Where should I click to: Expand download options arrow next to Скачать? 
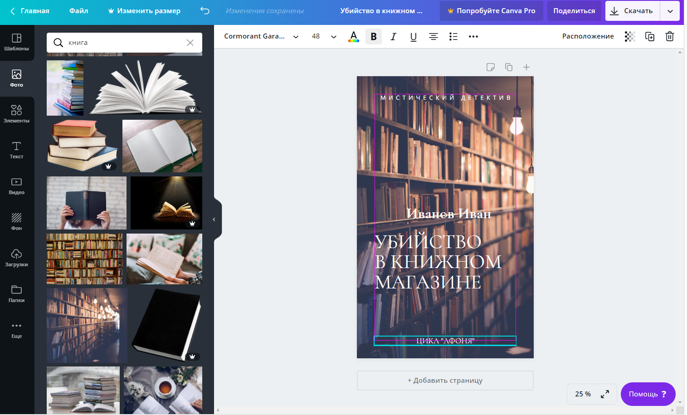pyautogui.click(x=670, y=11)
